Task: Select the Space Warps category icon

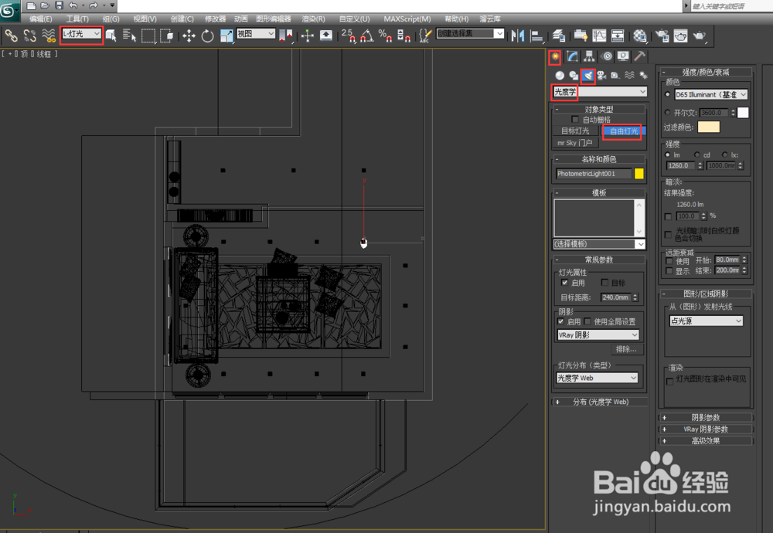Action: (629, 76)
